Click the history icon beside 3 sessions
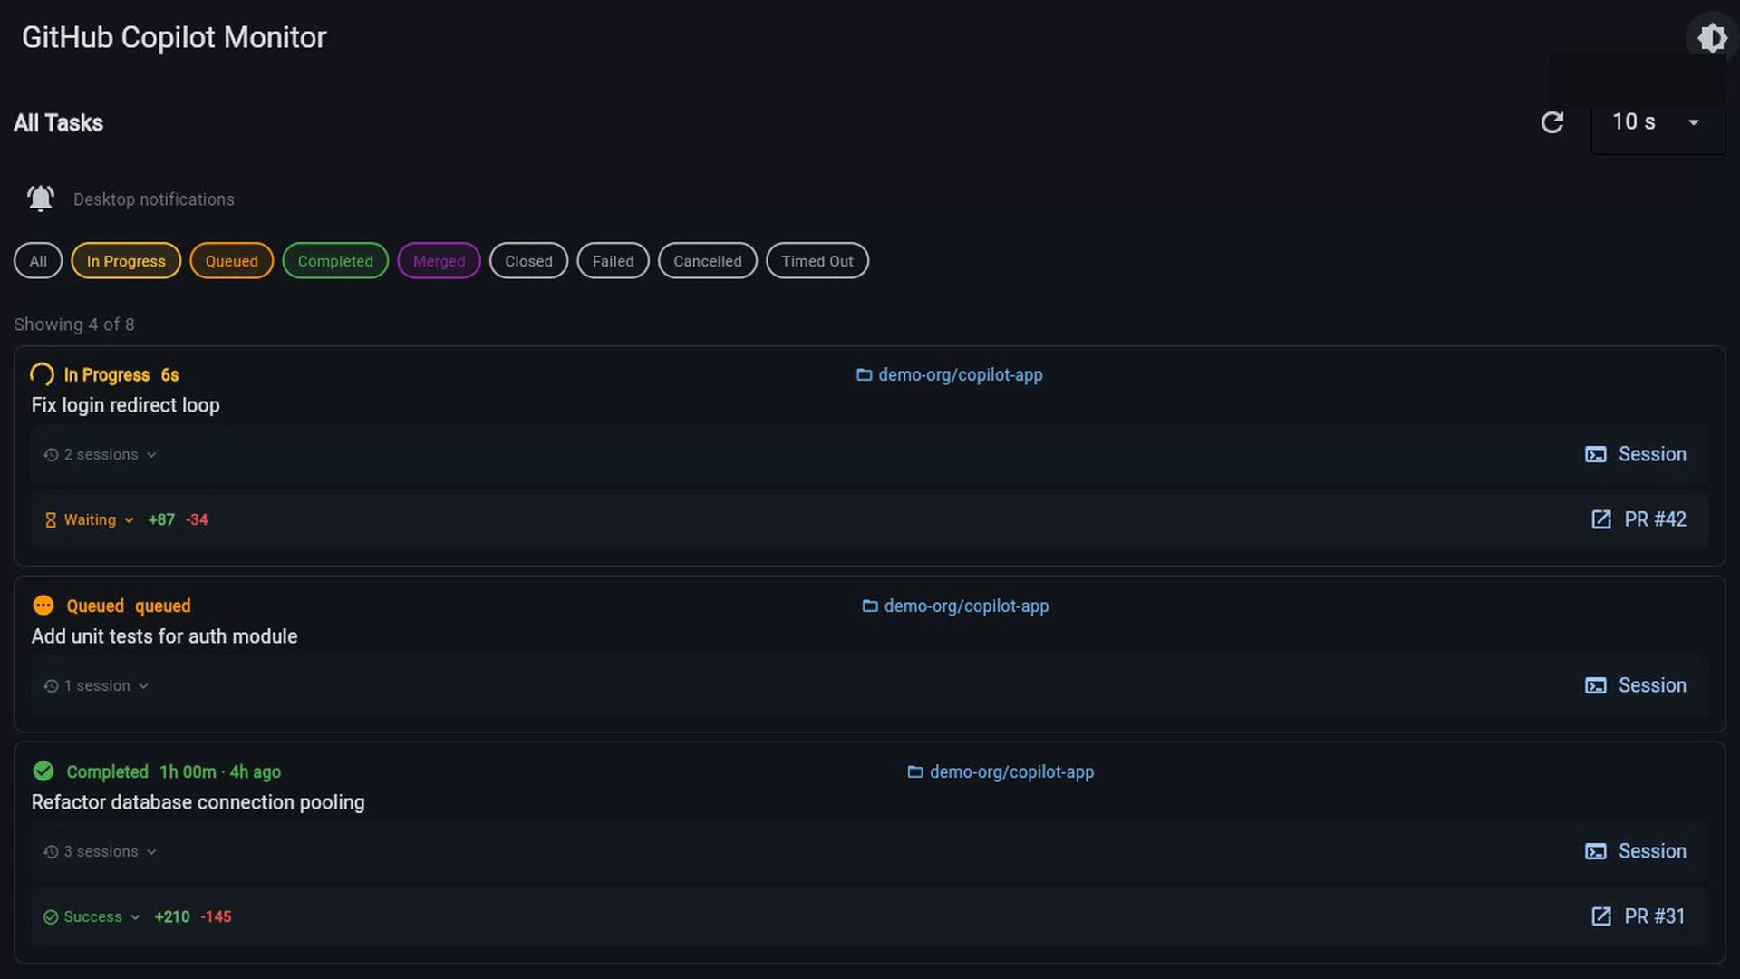This screenshot has width=1740, height=979. [x=51, y=851]
